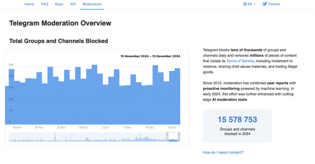Click the Groups and channels blocked caption
The height and width of the screenshot is (164, 315).
pyautogui.click(x=237, y=132)
